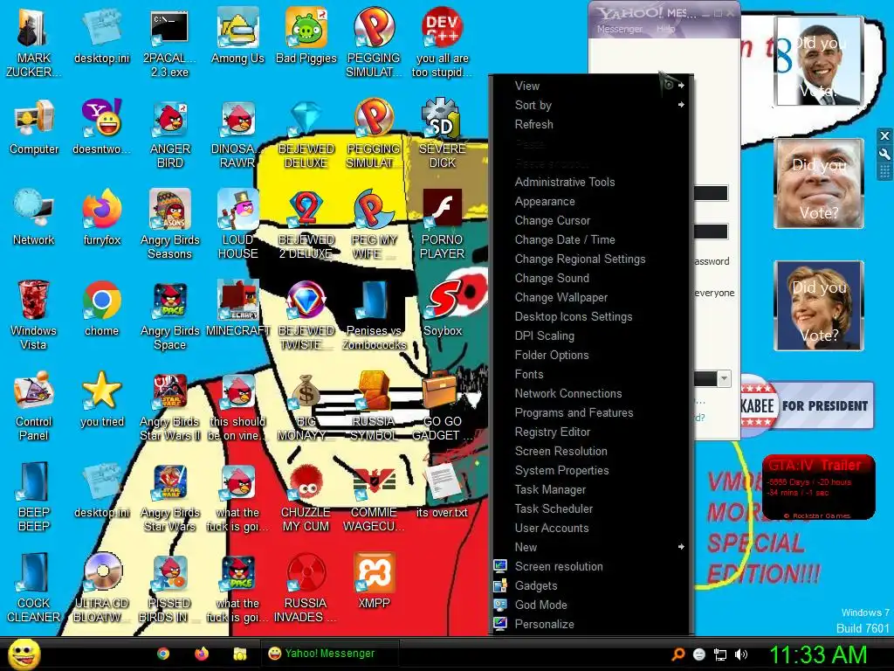Select the doesntwo Yahoo Messenger desktop icon
The width and height of the screenshot is (894, 671).
pyautogui.click(x=102, y=127)
